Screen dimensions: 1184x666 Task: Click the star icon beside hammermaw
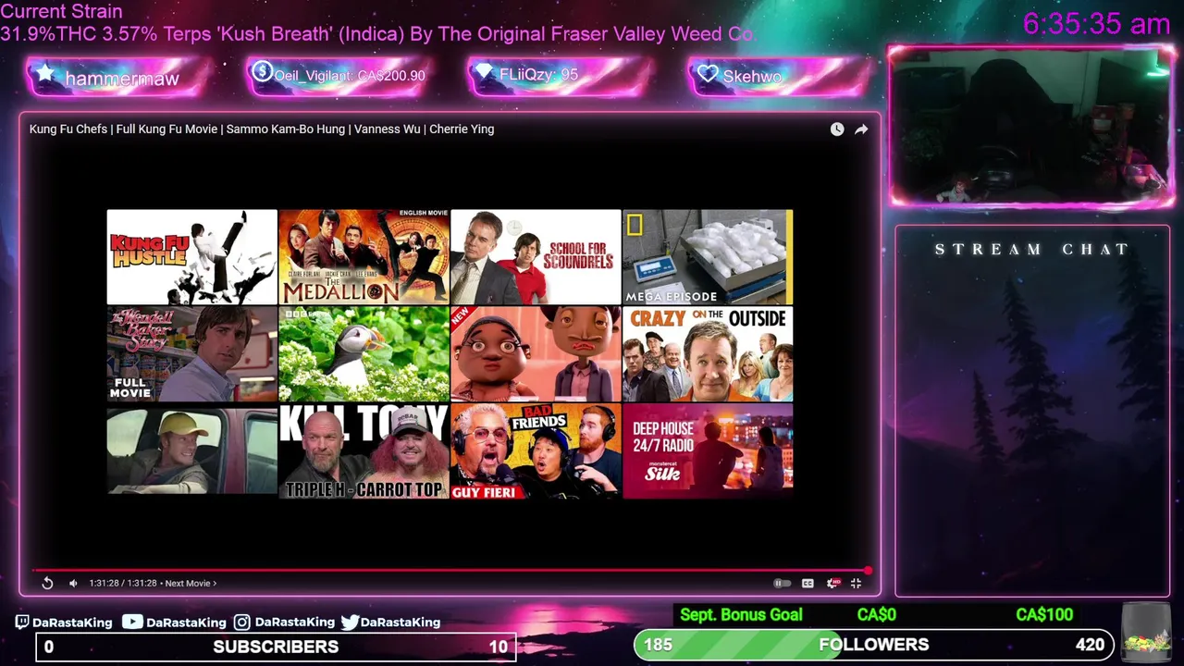(x=44, y=73)
